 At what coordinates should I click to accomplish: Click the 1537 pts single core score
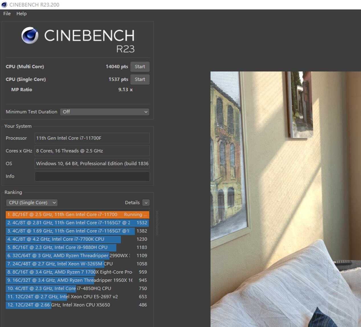(x=118, y=79)
